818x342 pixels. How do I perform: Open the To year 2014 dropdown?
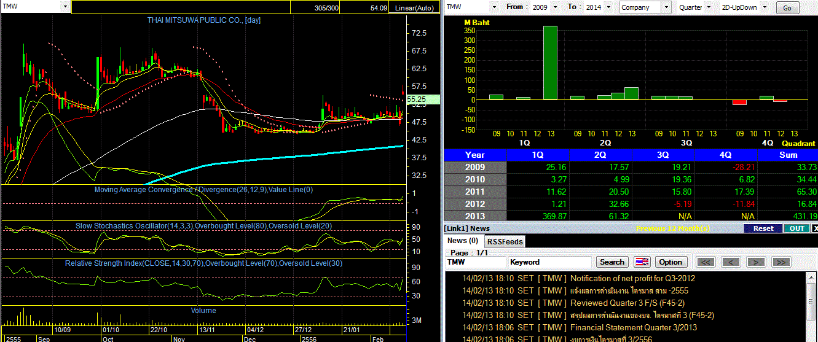(x=608, y=7)
